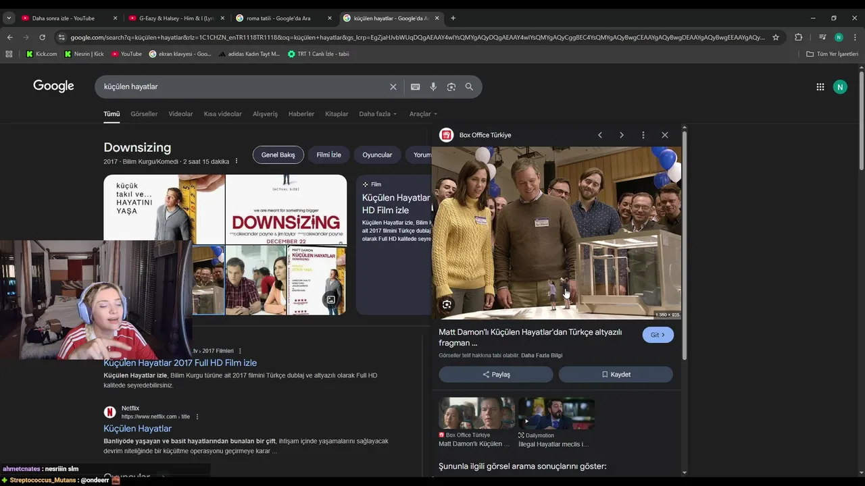Expand the Daha fazla menu
This screenshot has width=865, height=486.
pos(378,114)
